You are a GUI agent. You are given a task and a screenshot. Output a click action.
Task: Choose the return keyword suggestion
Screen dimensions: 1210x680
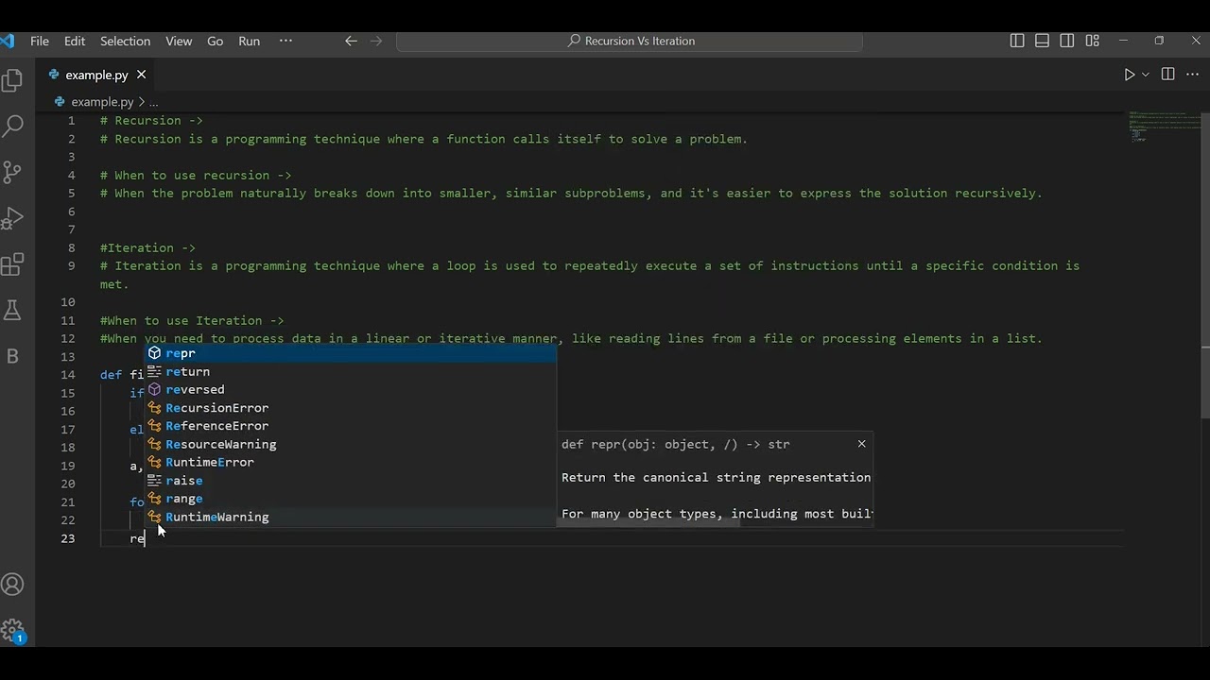[x=350, y=371]
